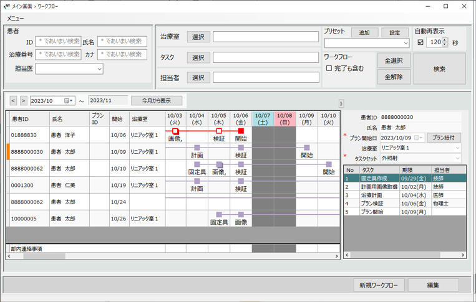
Task: Toggle the 自動再表示 checkbox
Action: 420,42
